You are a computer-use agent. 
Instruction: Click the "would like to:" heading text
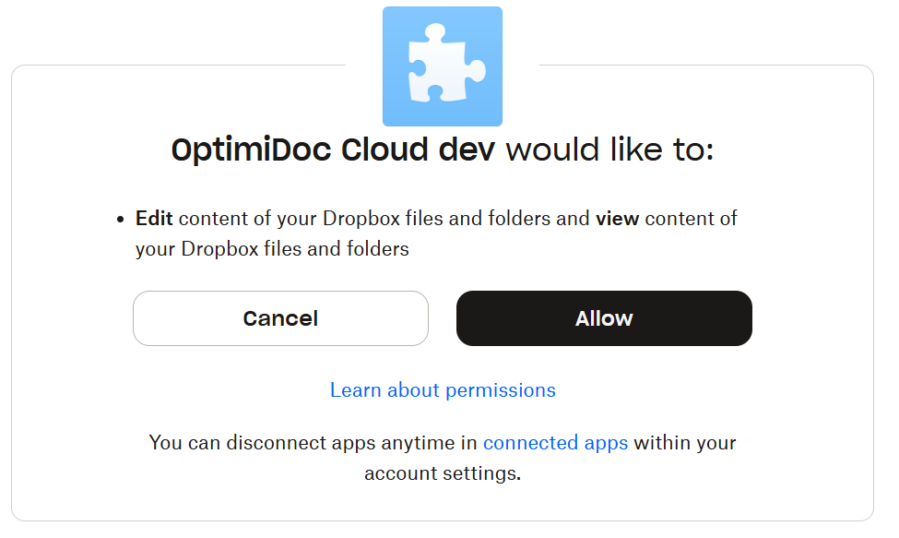[x=609, y=150]
